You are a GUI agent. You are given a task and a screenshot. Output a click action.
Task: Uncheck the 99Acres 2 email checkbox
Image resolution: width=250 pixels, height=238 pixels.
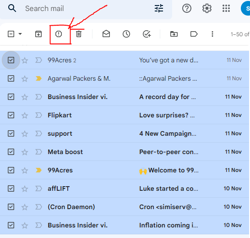(x=11, y=60)
